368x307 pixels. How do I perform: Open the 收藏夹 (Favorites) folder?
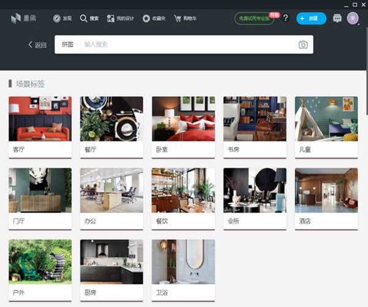click(154, 18)
